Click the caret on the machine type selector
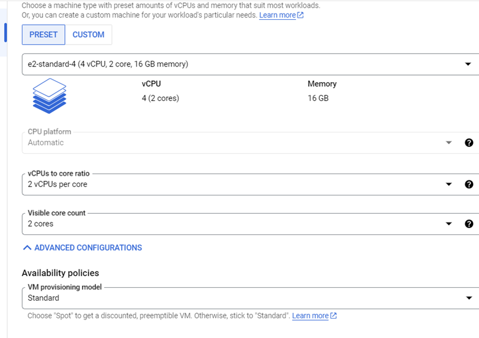 pyautogui.click(x=469, y=64)
